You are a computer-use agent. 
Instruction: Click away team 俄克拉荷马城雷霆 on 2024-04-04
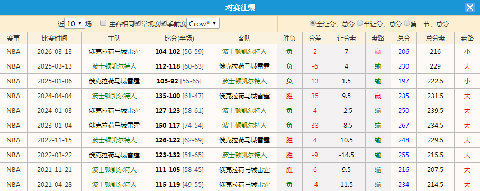[x=244, y=96]
